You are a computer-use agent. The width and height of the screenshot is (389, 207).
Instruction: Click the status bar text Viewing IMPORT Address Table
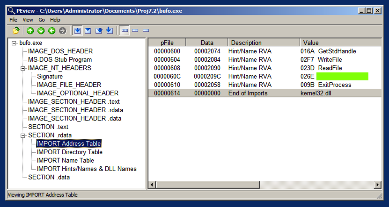[43, 195]
